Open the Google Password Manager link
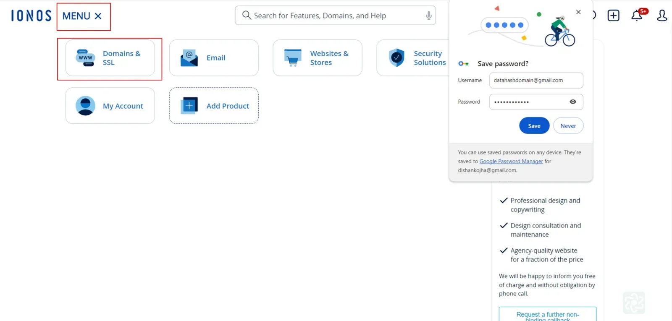Viewport: 672px width, 321px height. 511,161
